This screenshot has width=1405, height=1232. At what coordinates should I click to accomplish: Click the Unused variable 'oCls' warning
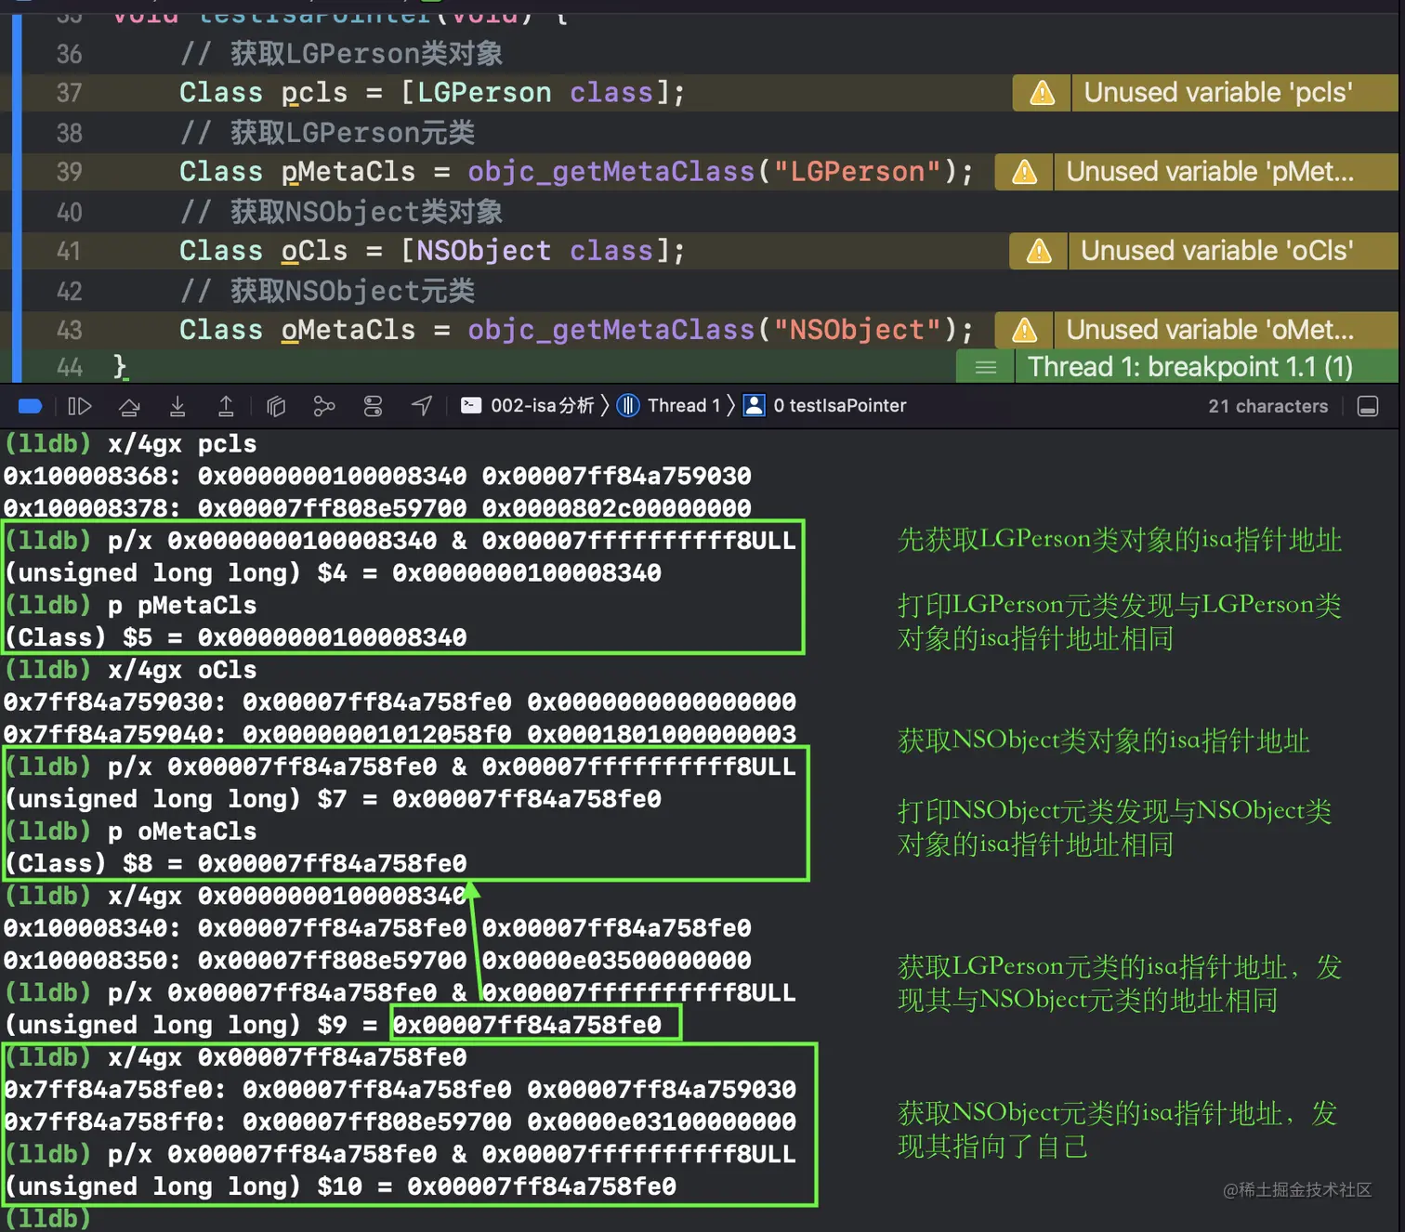(x=1216, y=251)
